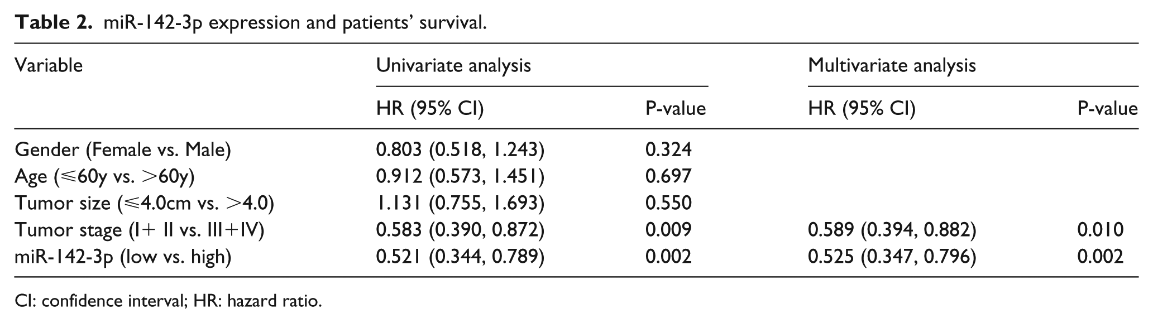
Task: Select the Tumor size row label
Action: click(145, 203)
